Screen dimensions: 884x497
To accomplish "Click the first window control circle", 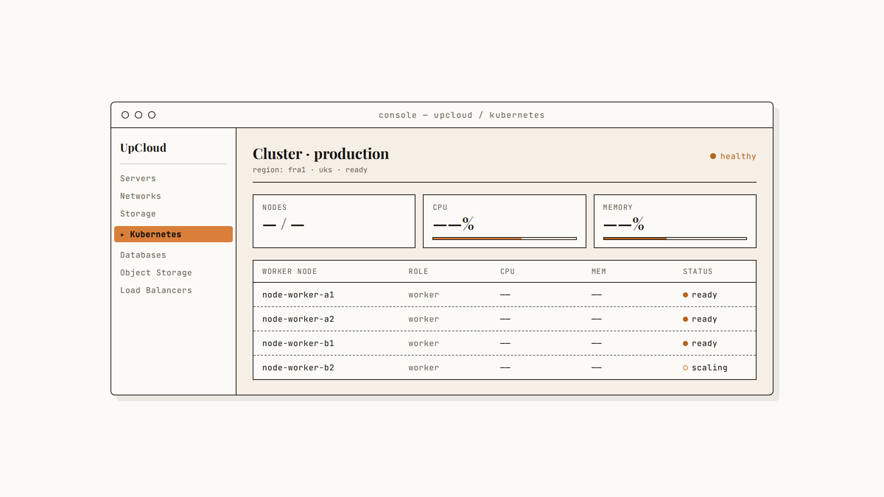I will 125,115.
